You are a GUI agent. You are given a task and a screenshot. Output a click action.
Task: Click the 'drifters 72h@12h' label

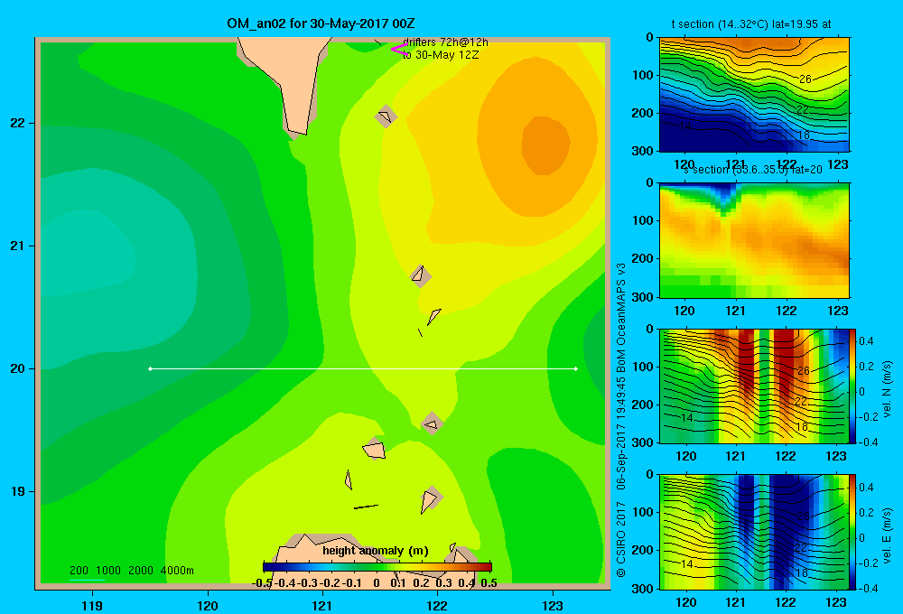pyautogui.click(x=446, y=42)
